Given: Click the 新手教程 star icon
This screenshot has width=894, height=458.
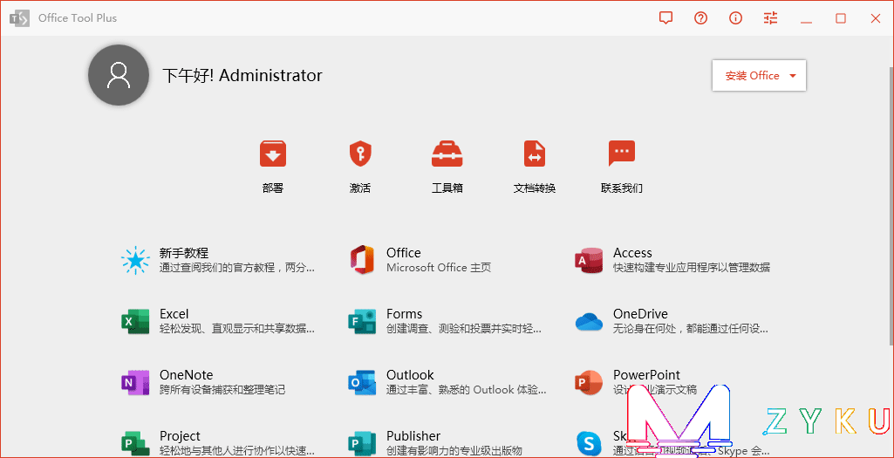Looking at the screenshot, I should (x=136, y=260).
